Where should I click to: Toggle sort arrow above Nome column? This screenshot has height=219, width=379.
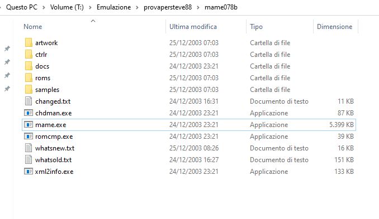click(93, 21)
